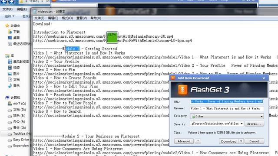The width and height of the screenshot is (278, 156).
Task: Click the Explorer forward navigation arrow
Action: pos(11,2)
